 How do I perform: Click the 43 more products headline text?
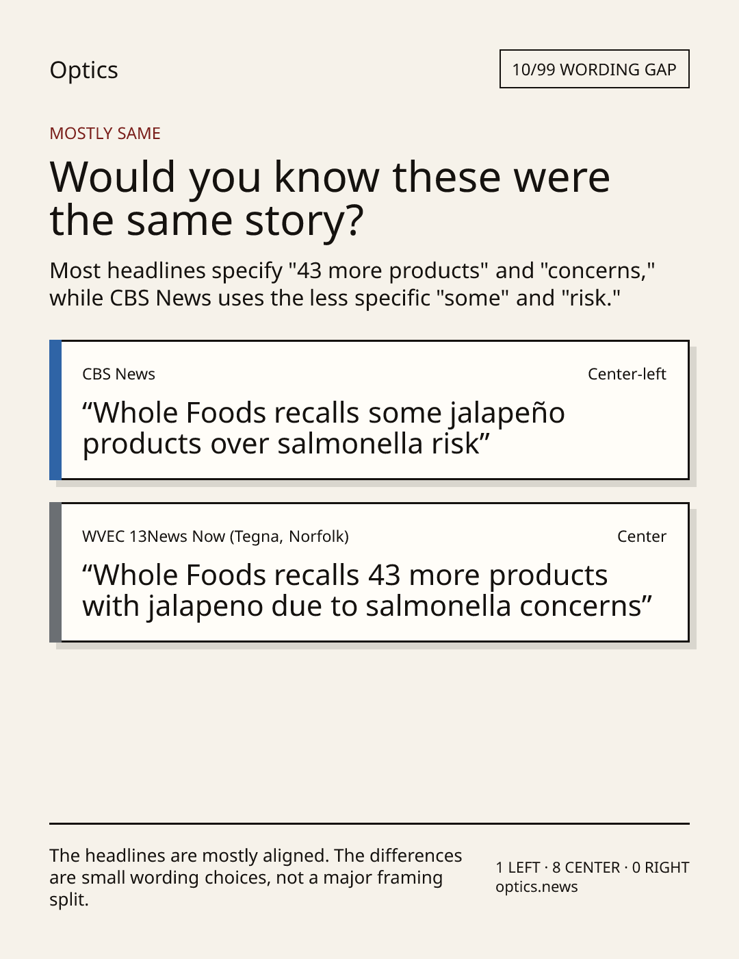367,590
